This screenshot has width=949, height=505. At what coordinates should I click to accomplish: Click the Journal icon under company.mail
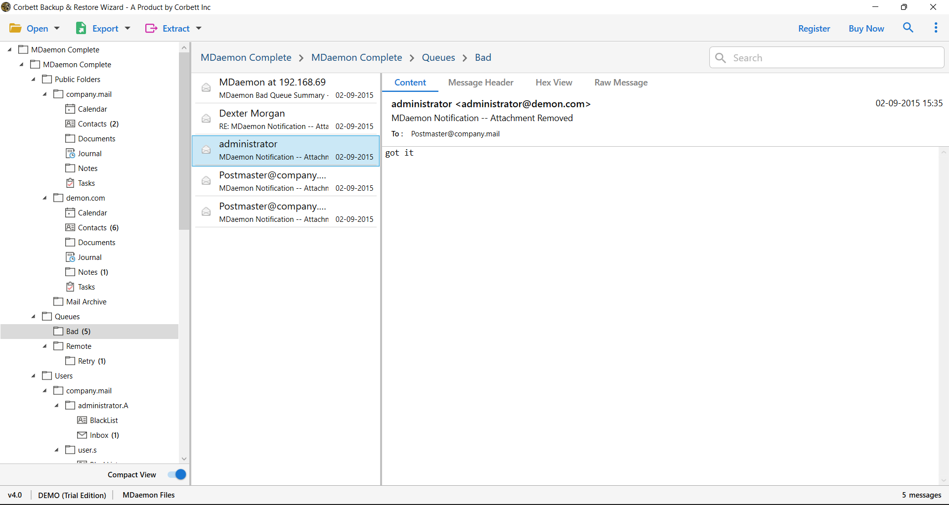70,153
